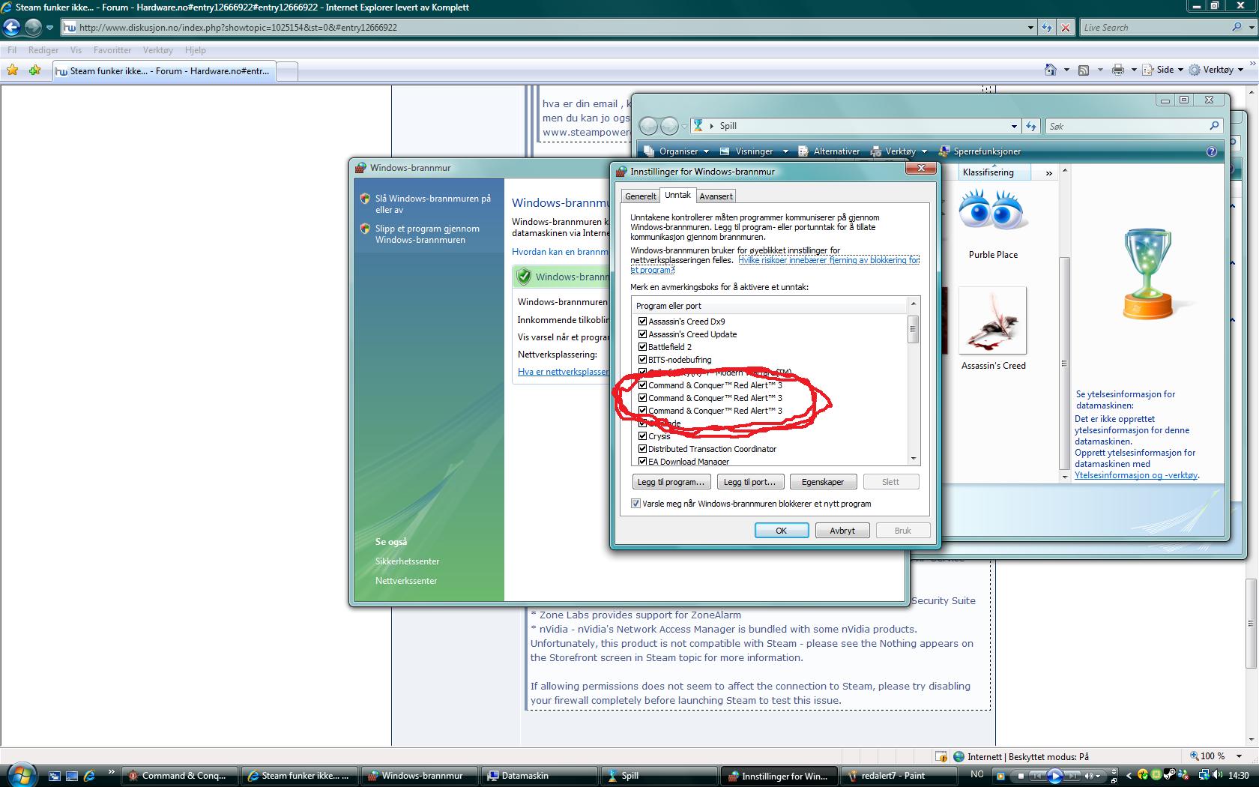Click the zoom level 100% control in IE status bar
The width and height of the screenshot is (1259, 787).
[x=1217, y=756]
